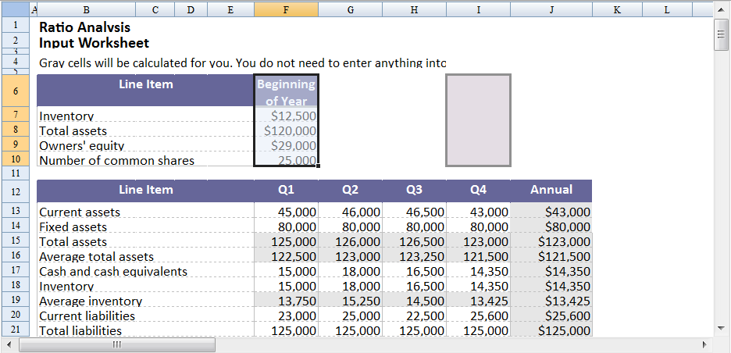Select row 6 header

coord(16,91)
